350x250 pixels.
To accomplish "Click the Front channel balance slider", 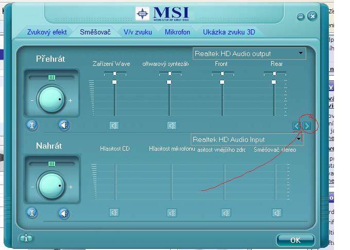I will (222, 74).
